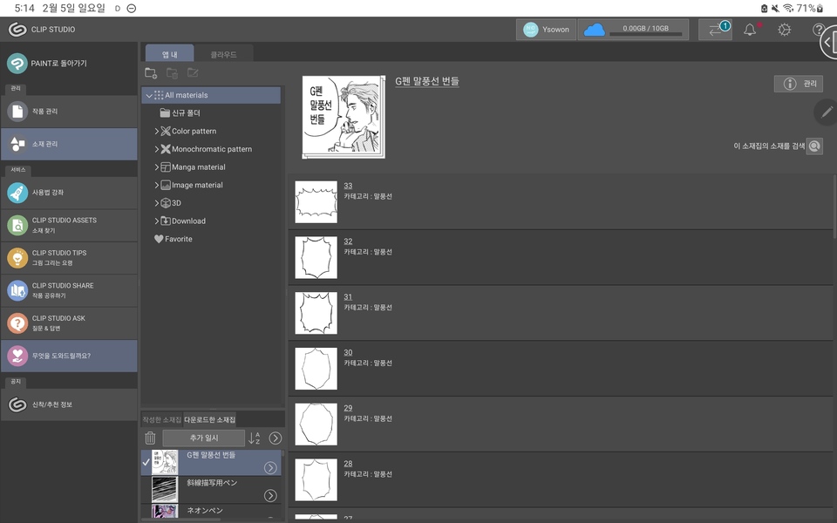
Task: Click arrow button next to 추가 일시
Action: point(275,438)
